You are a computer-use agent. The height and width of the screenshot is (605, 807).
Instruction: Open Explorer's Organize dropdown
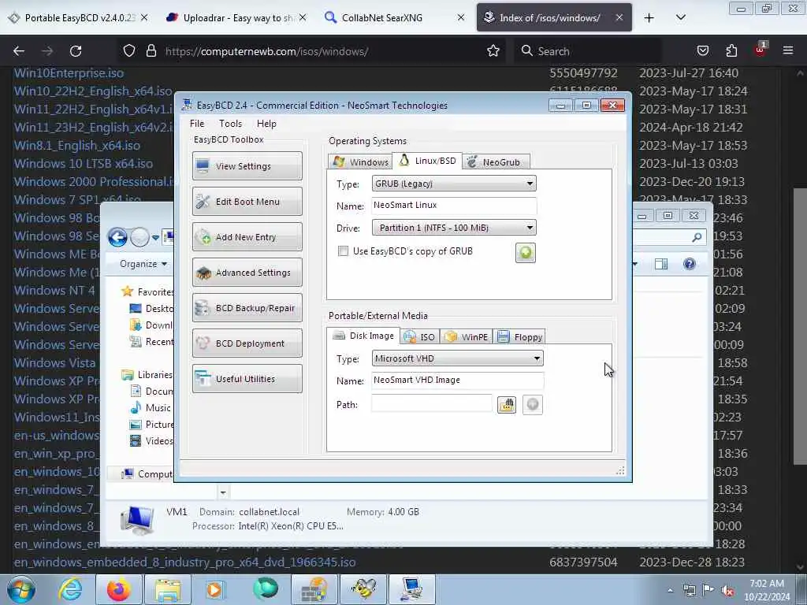tap(143, 264)
